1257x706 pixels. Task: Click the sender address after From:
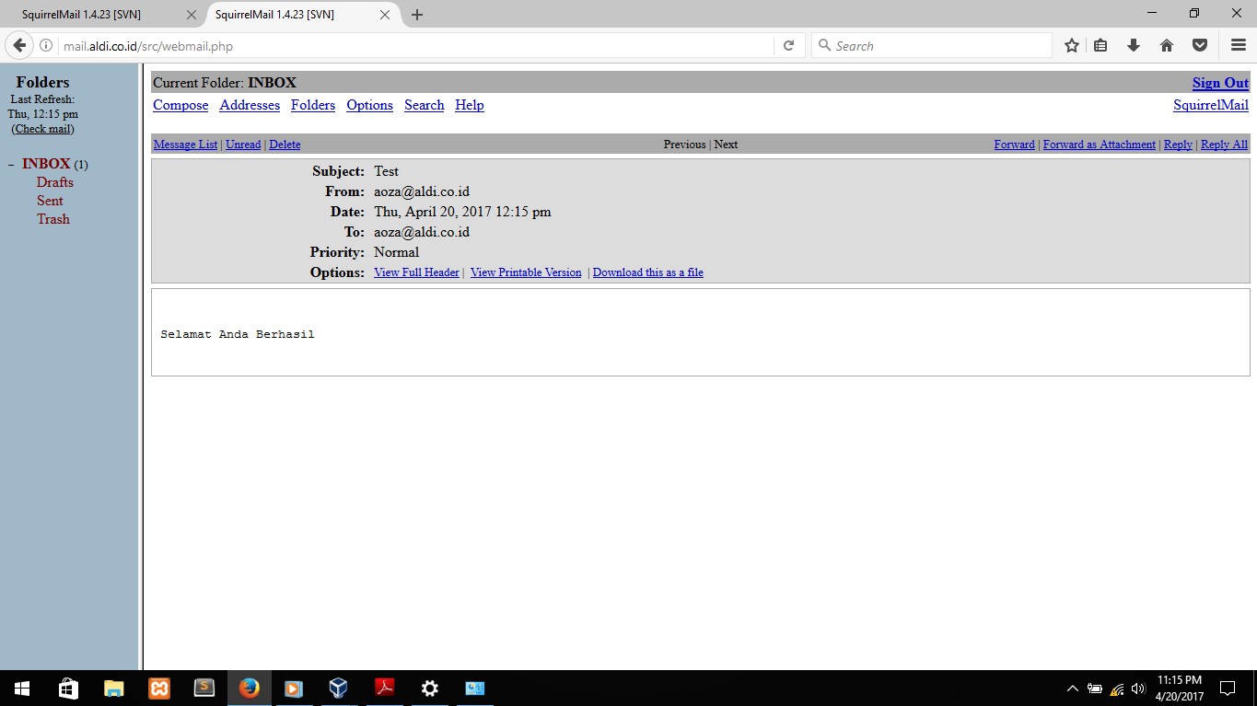click(422, 191)
